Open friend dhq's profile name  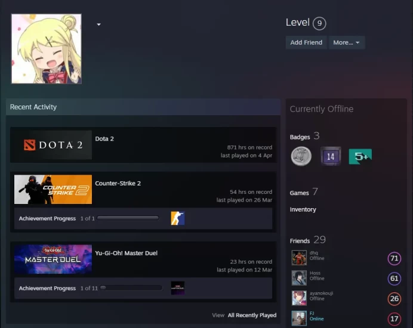click(x=313, y=253)
